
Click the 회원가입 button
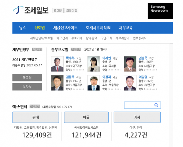coord(71,11)
